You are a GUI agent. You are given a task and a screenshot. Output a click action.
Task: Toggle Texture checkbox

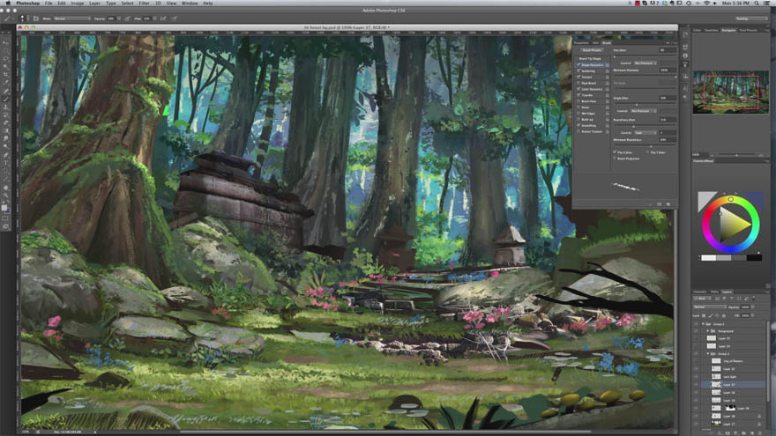(x=578, y=78)
